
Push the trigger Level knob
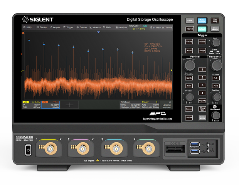click(x=216, y=43)
